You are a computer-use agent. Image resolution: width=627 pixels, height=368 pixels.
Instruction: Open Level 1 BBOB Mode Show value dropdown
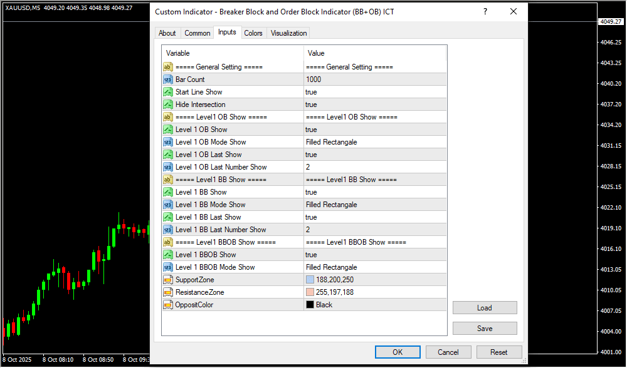click(374, 267)
